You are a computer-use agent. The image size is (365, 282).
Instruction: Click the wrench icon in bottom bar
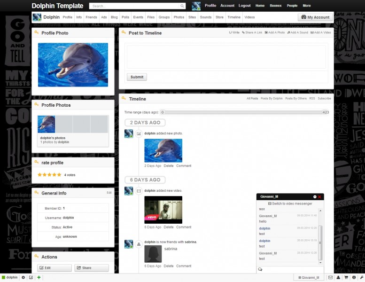pos(361,278)
